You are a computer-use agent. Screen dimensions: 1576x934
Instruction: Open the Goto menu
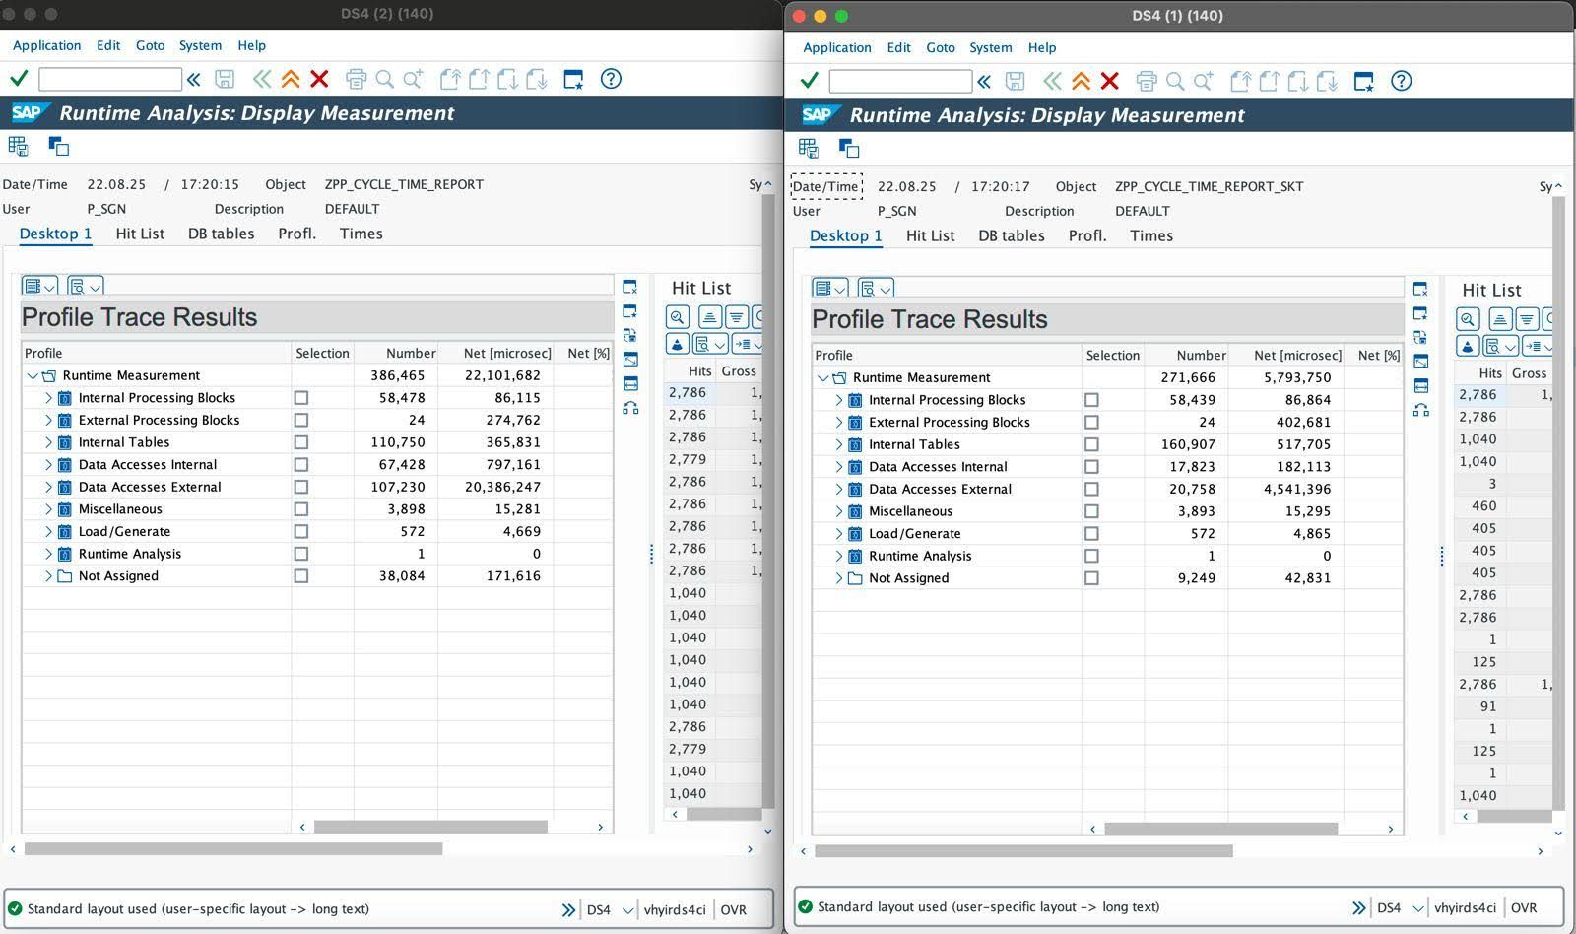click(150, 45)
